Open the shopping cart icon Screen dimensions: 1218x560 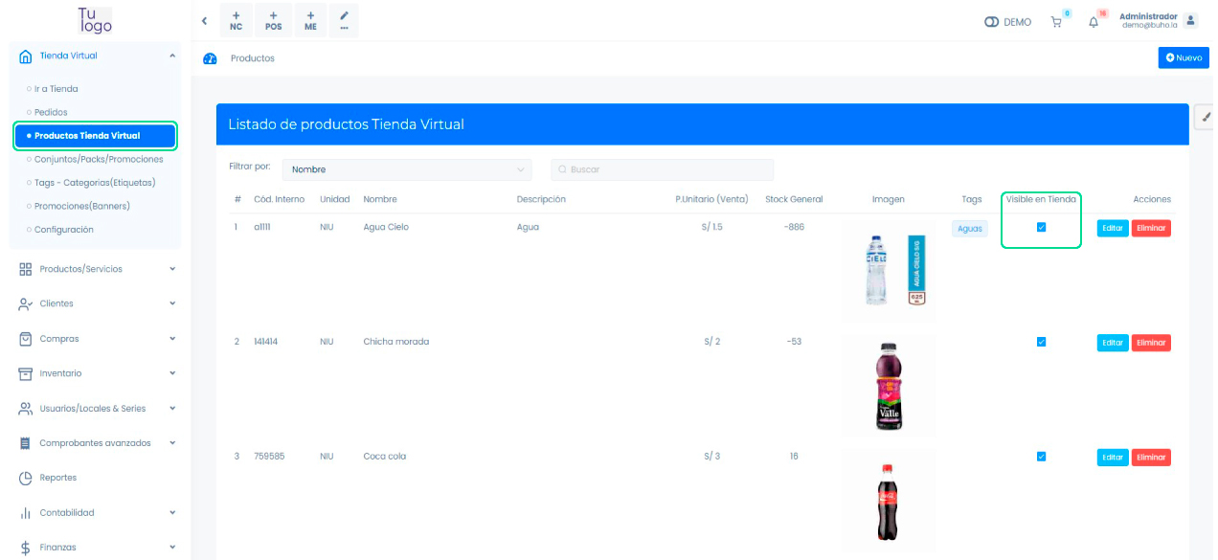pyautogui.click(x=1057, y=22)
